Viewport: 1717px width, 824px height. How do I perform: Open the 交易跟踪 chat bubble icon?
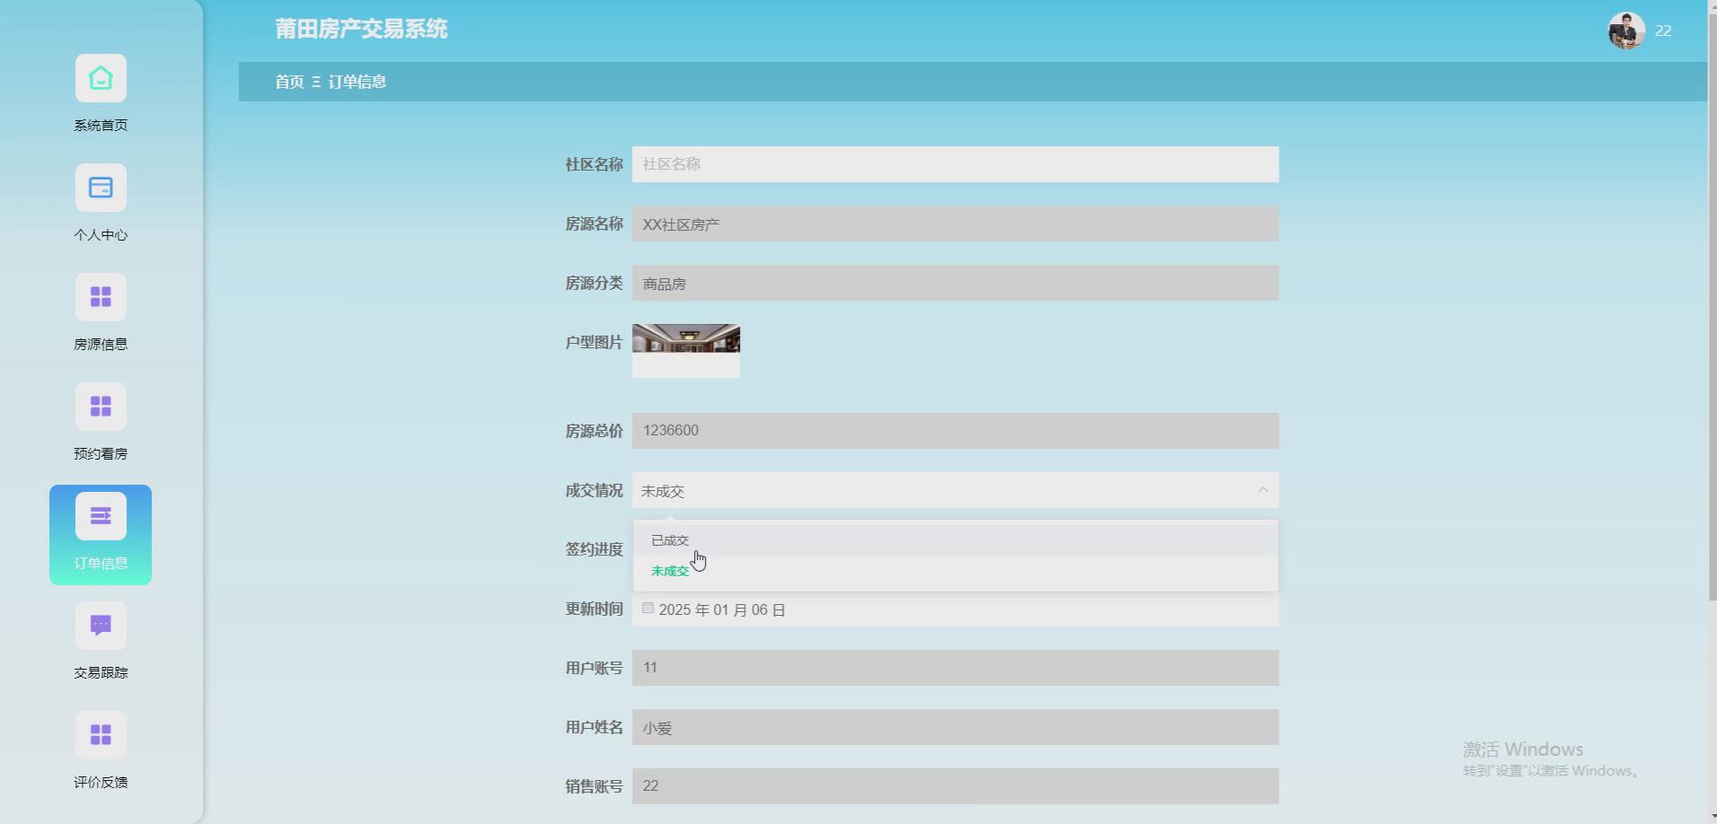pos(101,626)
